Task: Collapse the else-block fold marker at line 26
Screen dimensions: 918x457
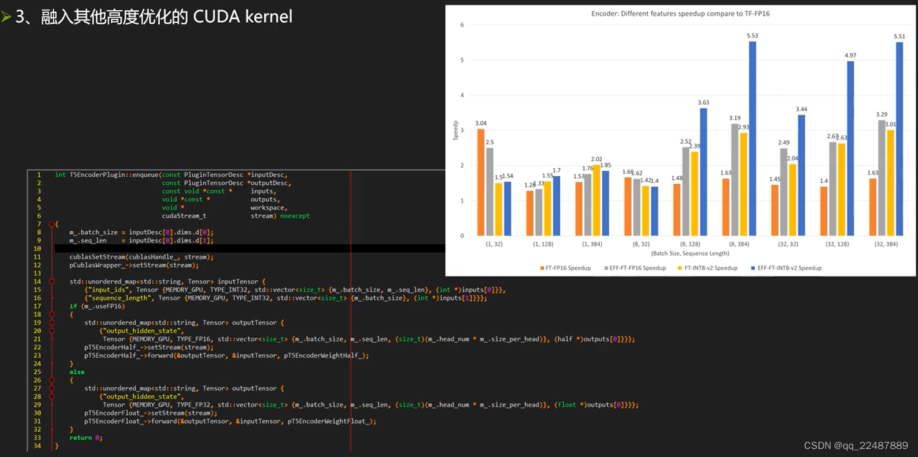Action: [51, 380]
